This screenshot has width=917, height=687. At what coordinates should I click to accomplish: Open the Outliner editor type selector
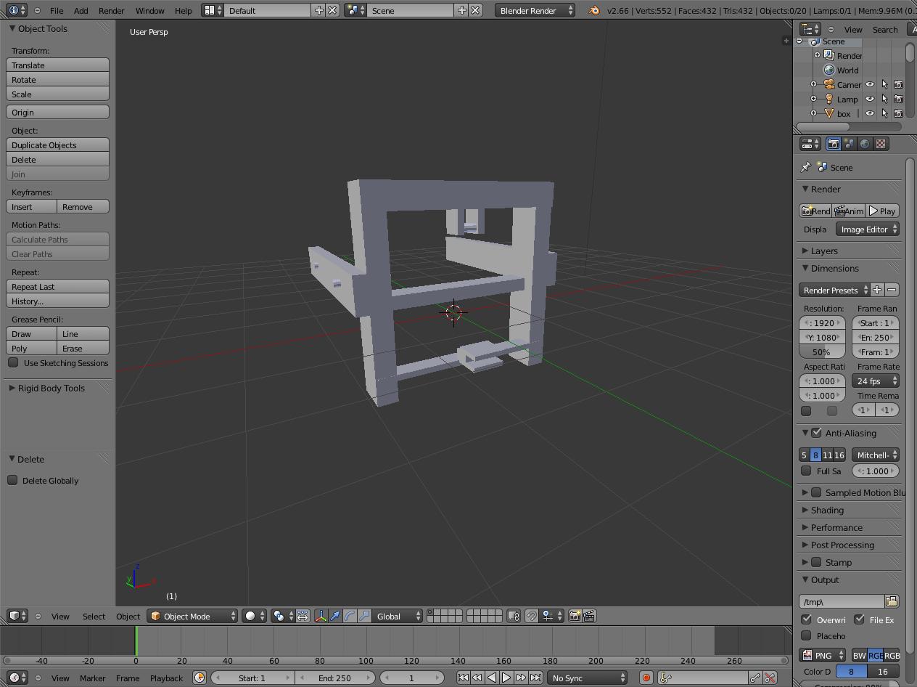[810, 29]
